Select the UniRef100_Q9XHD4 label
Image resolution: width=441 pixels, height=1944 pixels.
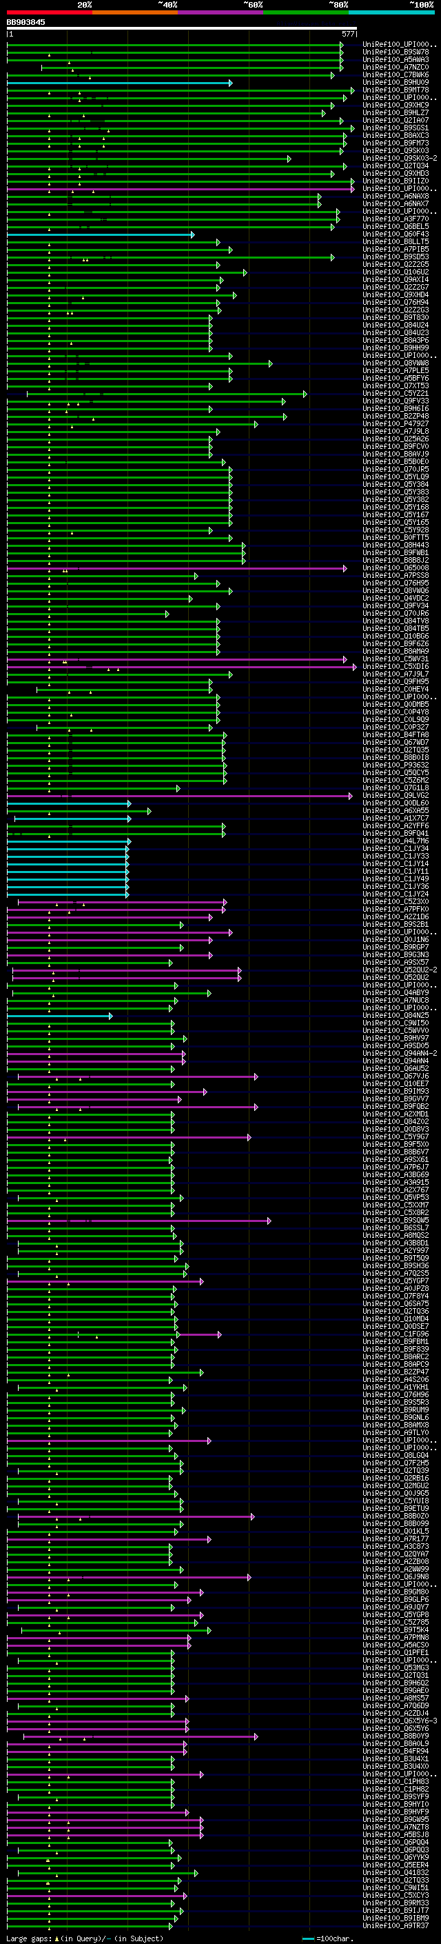396,294
